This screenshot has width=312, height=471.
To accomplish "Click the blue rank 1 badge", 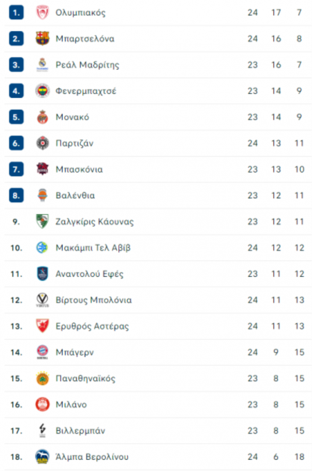I will (x=16, y=13).
